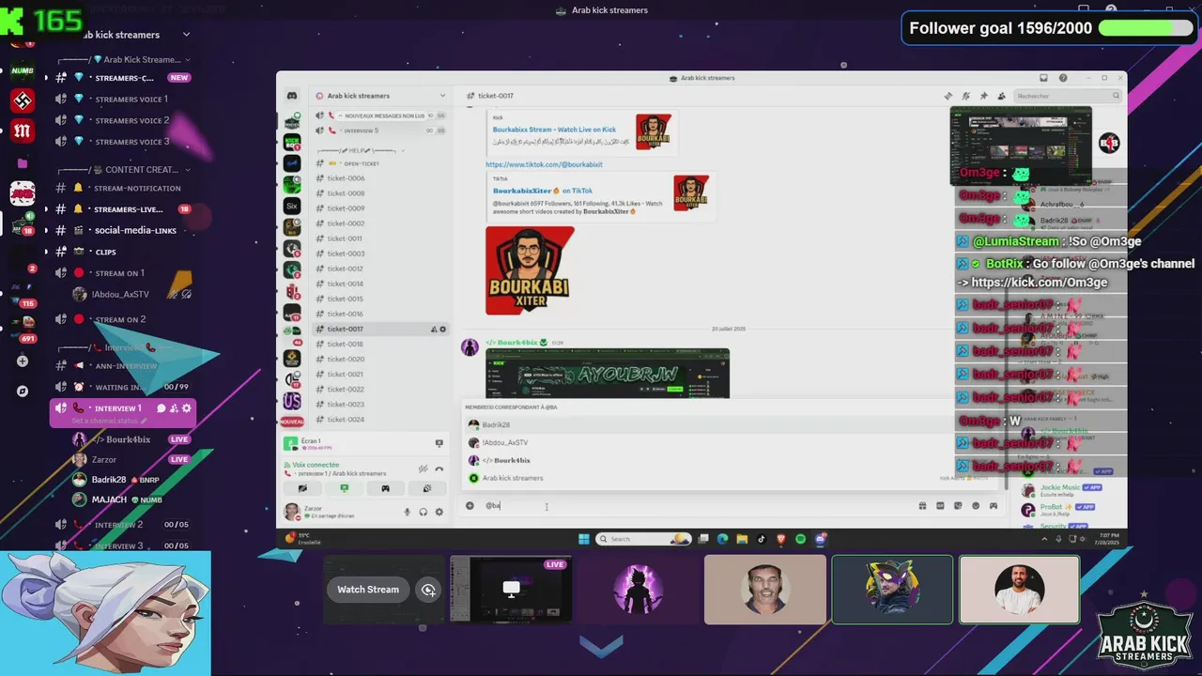Pop out the stream with the icon
1202x676 pixels.
pos(428,590)
